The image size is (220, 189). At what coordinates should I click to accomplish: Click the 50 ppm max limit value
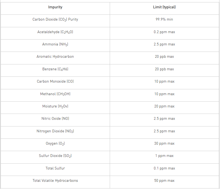point(164,181)
